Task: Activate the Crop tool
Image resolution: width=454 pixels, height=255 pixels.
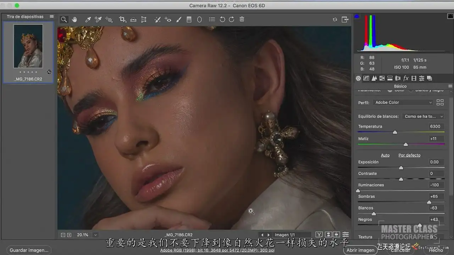Action: 123,19
